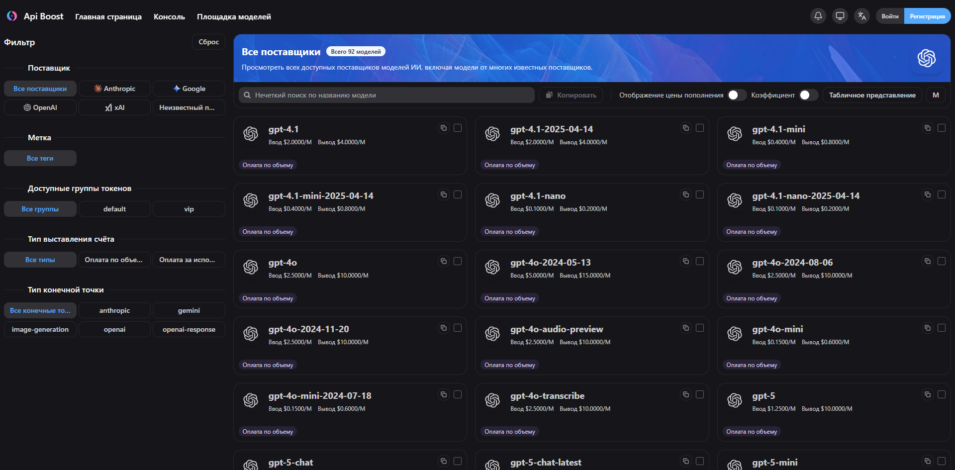Screen dimensions: 955x470
Task: Open the language translation icon
Action: (x=862, y=16)
